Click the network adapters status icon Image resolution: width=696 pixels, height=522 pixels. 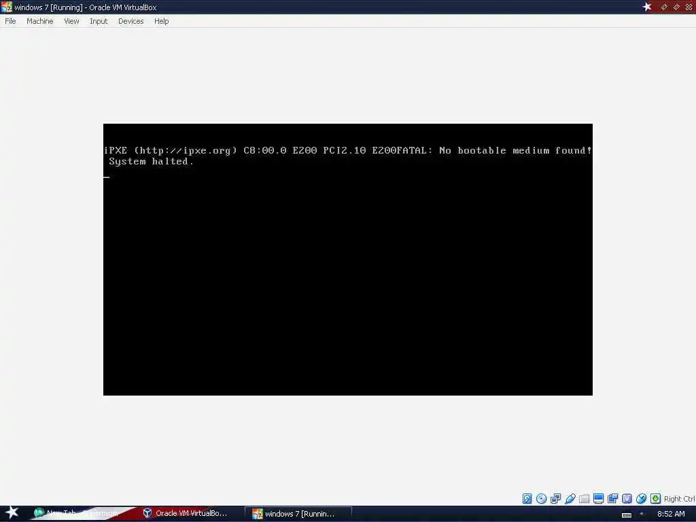[555, 498]
